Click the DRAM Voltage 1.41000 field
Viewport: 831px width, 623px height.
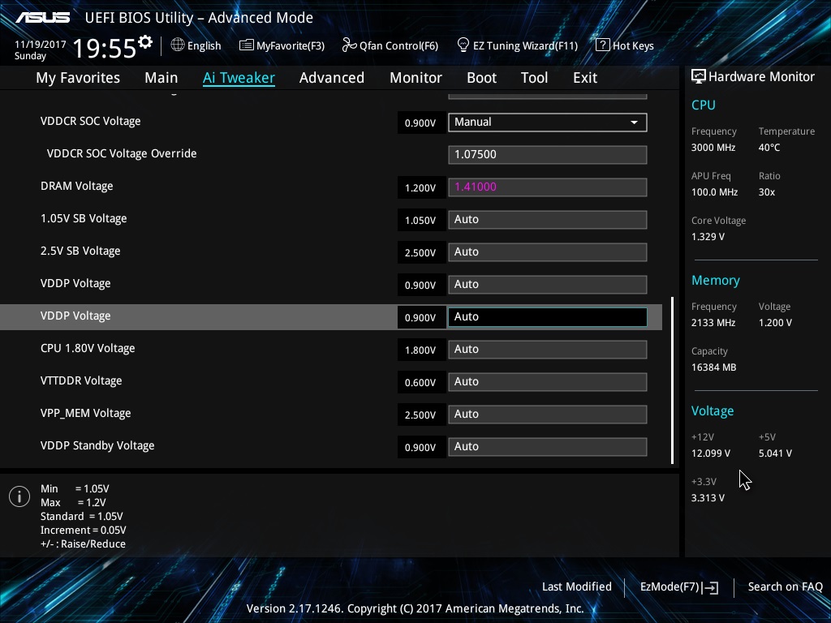point(548,187)
